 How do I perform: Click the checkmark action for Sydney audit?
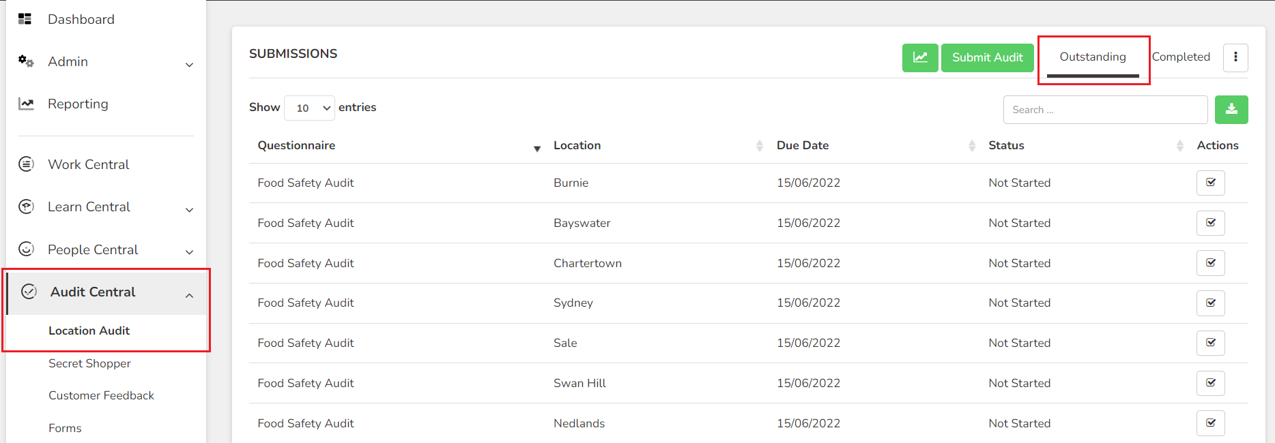coord(1211,303)
